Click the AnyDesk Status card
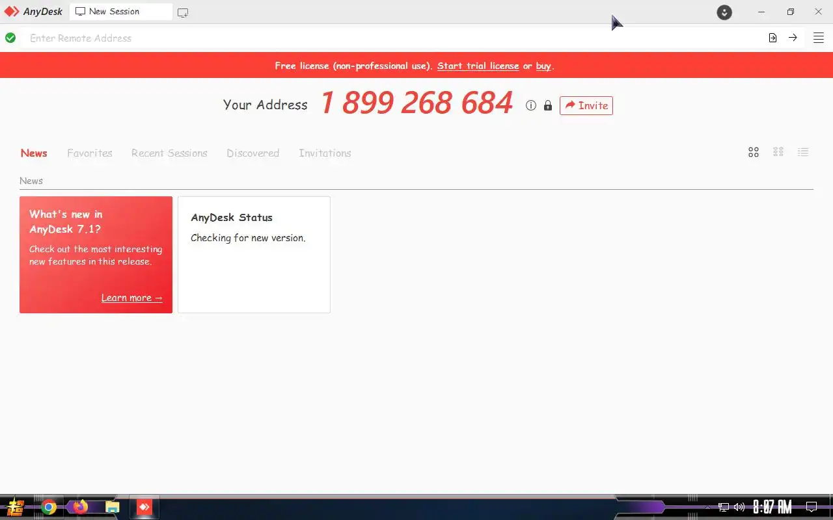Screen dimensions: 833x520 click(254, 255)
